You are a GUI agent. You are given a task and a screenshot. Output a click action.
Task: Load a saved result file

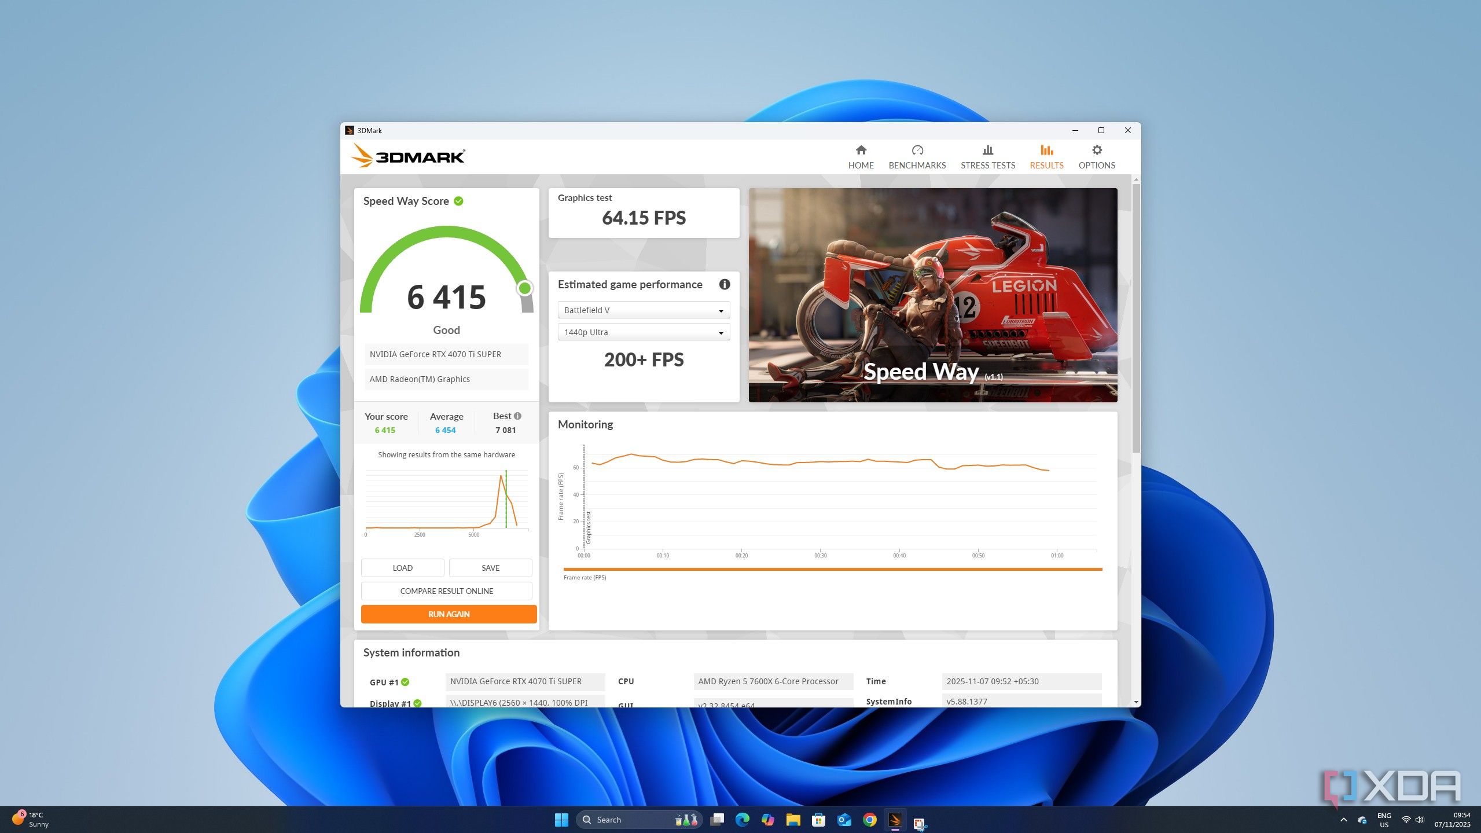(402, 568)
